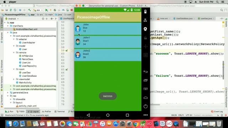Open UserRepositry class

[29, 66]
